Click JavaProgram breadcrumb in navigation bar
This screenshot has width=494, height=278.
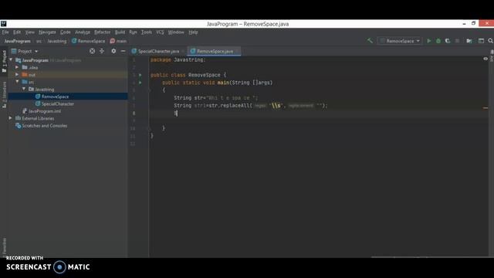[x=17, y=41]
